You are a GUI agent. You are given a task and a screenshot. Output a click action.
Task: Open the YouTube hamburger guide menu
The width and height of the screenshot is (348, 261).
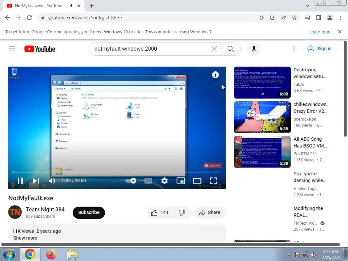[x=12, y=49]
